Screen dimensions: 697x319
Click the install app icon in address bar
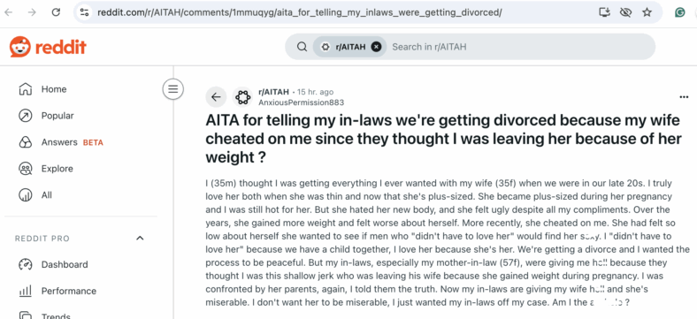click(x=604, y=12)
